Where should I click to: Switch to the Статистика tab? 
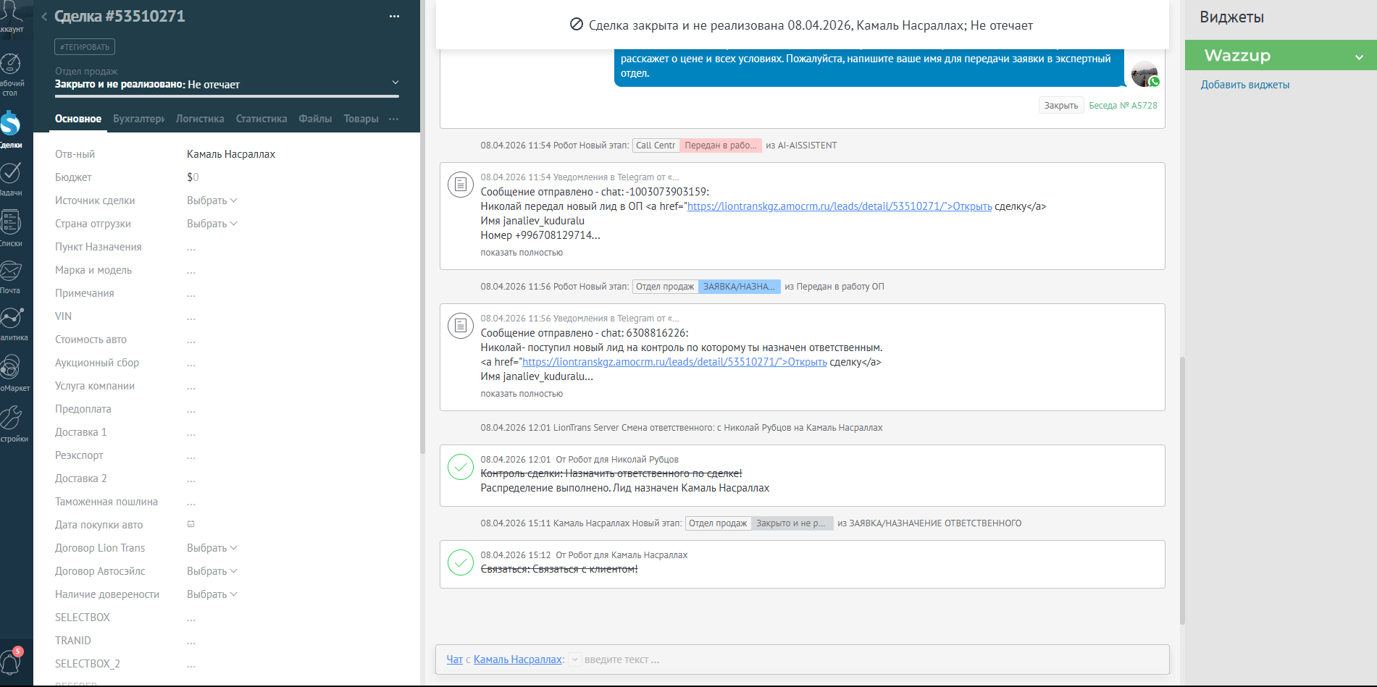(x=261, y=119)
